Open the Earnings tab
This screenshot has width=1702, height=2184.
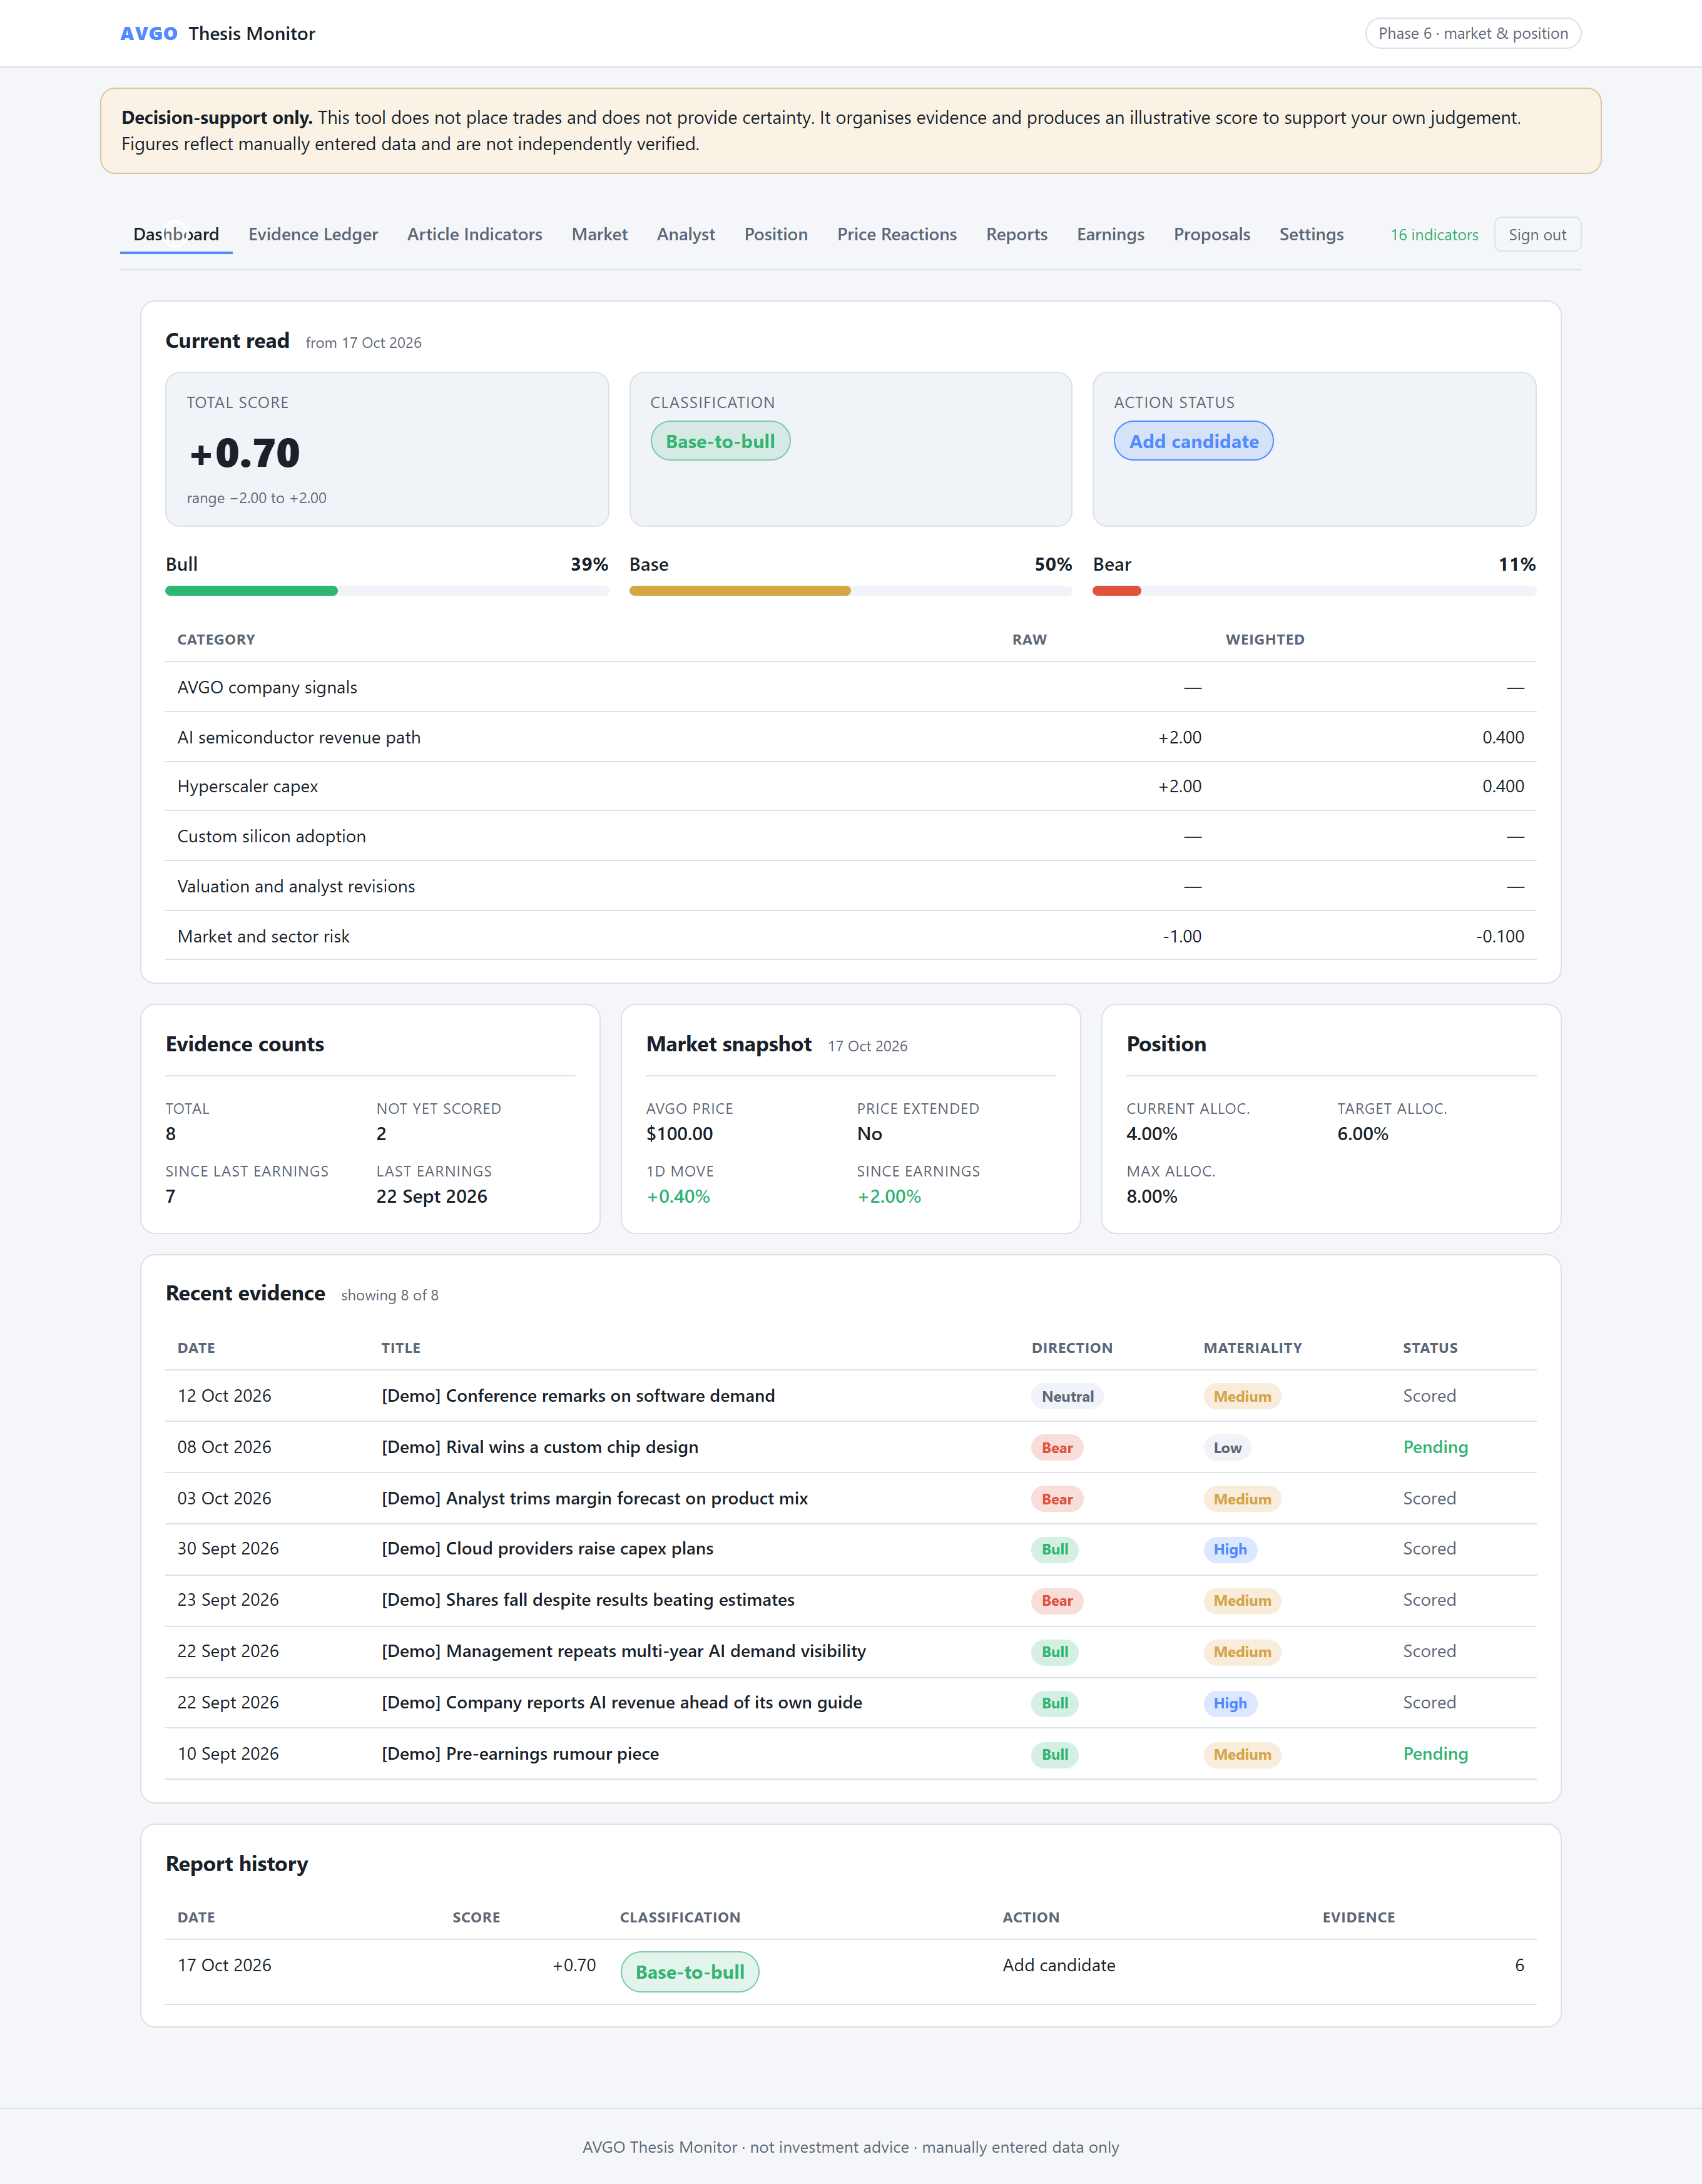coord(1110,234)
